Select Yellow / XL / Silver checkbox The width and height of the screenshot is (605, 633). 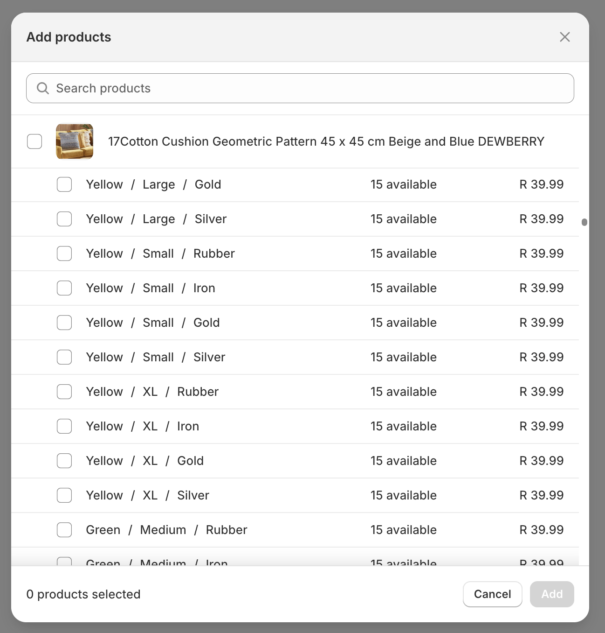point(64,495)
